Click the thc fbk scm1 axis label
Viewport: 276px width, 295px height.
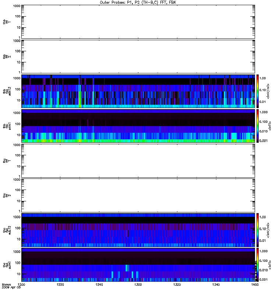pyautogui.click(x=7, y=265)
